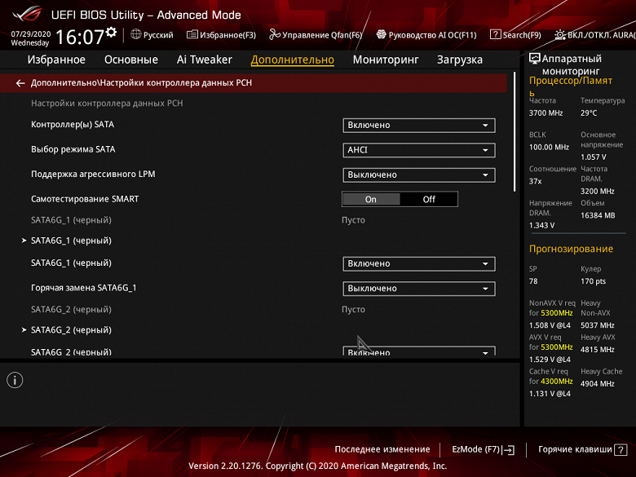Open the Основные tab
The height and width of the screenshot is (477, 636).
(x=131, y=60)
